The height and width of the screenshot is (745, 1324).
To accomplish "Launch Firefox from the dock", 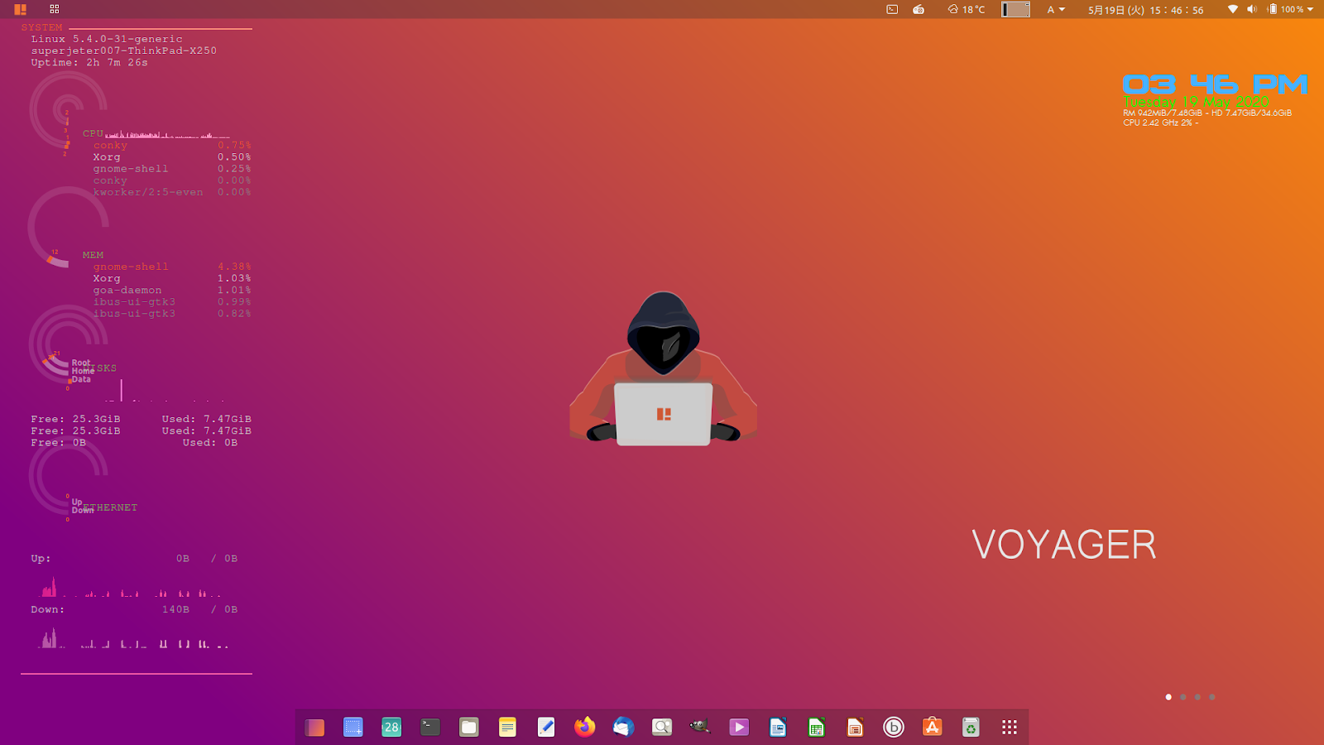I will [585, 727].
